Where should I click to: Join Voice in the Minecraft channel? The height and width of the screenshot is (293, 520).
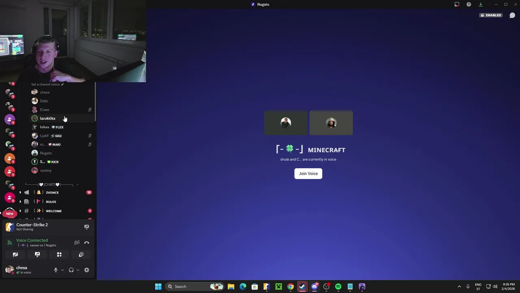click(308, 174)
